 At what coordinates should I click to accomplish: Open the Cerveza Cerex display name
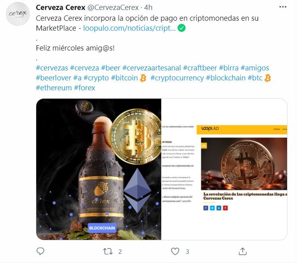61,8
